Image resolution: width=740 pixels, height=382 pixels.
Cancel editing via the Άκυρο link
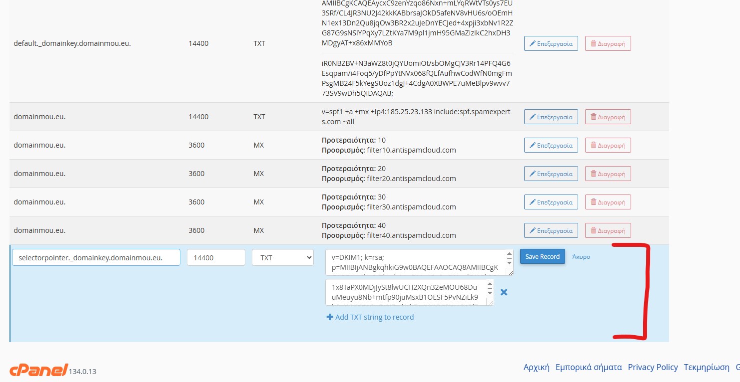[x=581, y=257]
